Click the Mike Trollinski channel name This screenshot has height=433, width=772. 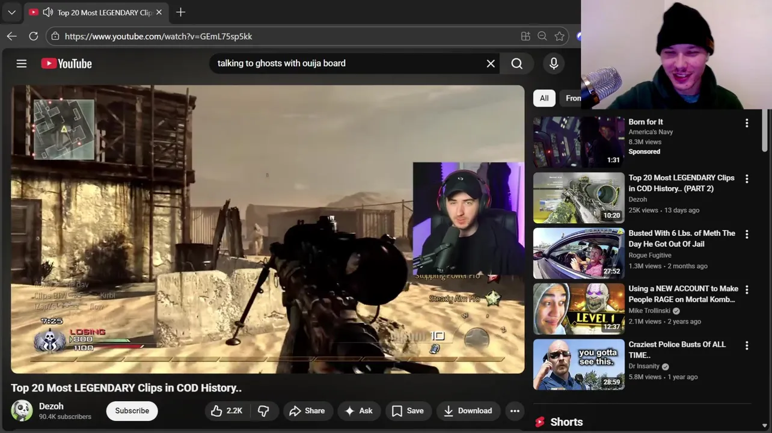pyautogui.click(x=649, y=310)
